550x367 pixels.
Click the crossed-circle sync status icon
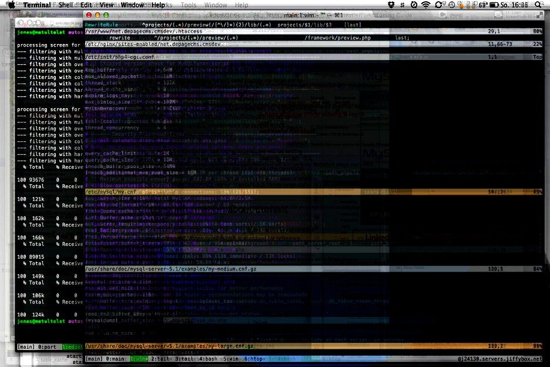pyautogui.click(x=414, y=5)
